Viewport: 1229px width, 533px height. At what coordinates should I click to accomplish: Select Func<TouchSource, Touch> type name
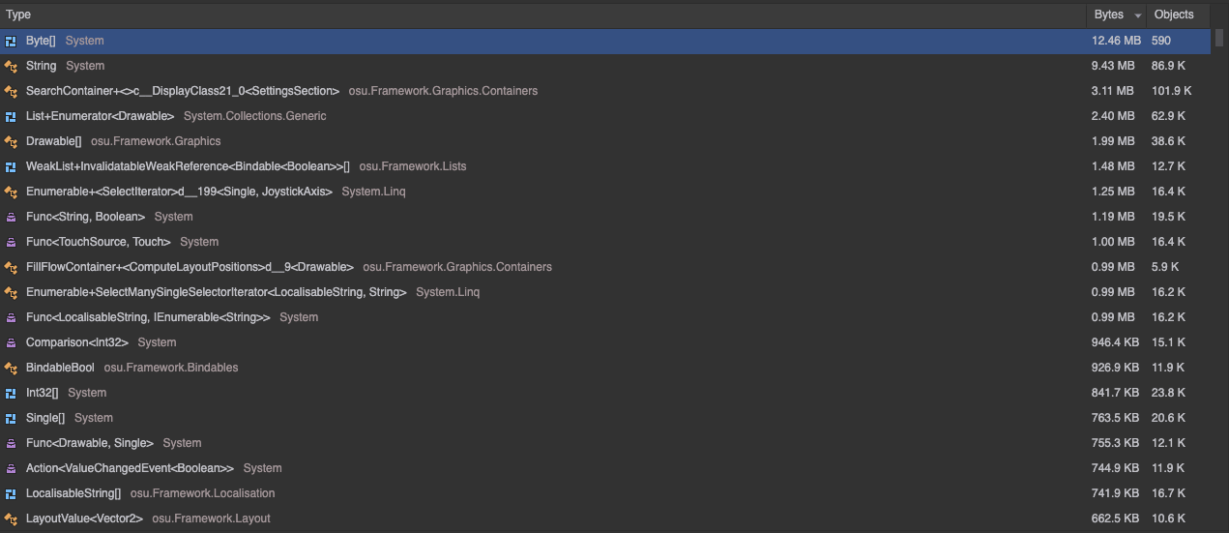[99, 242]
